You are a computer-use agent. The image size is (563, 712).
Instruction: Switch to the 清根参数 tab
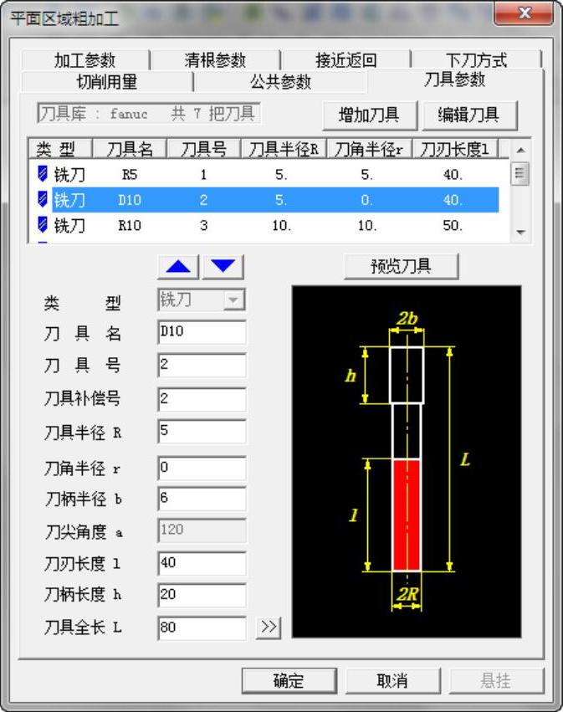point(215,60)
